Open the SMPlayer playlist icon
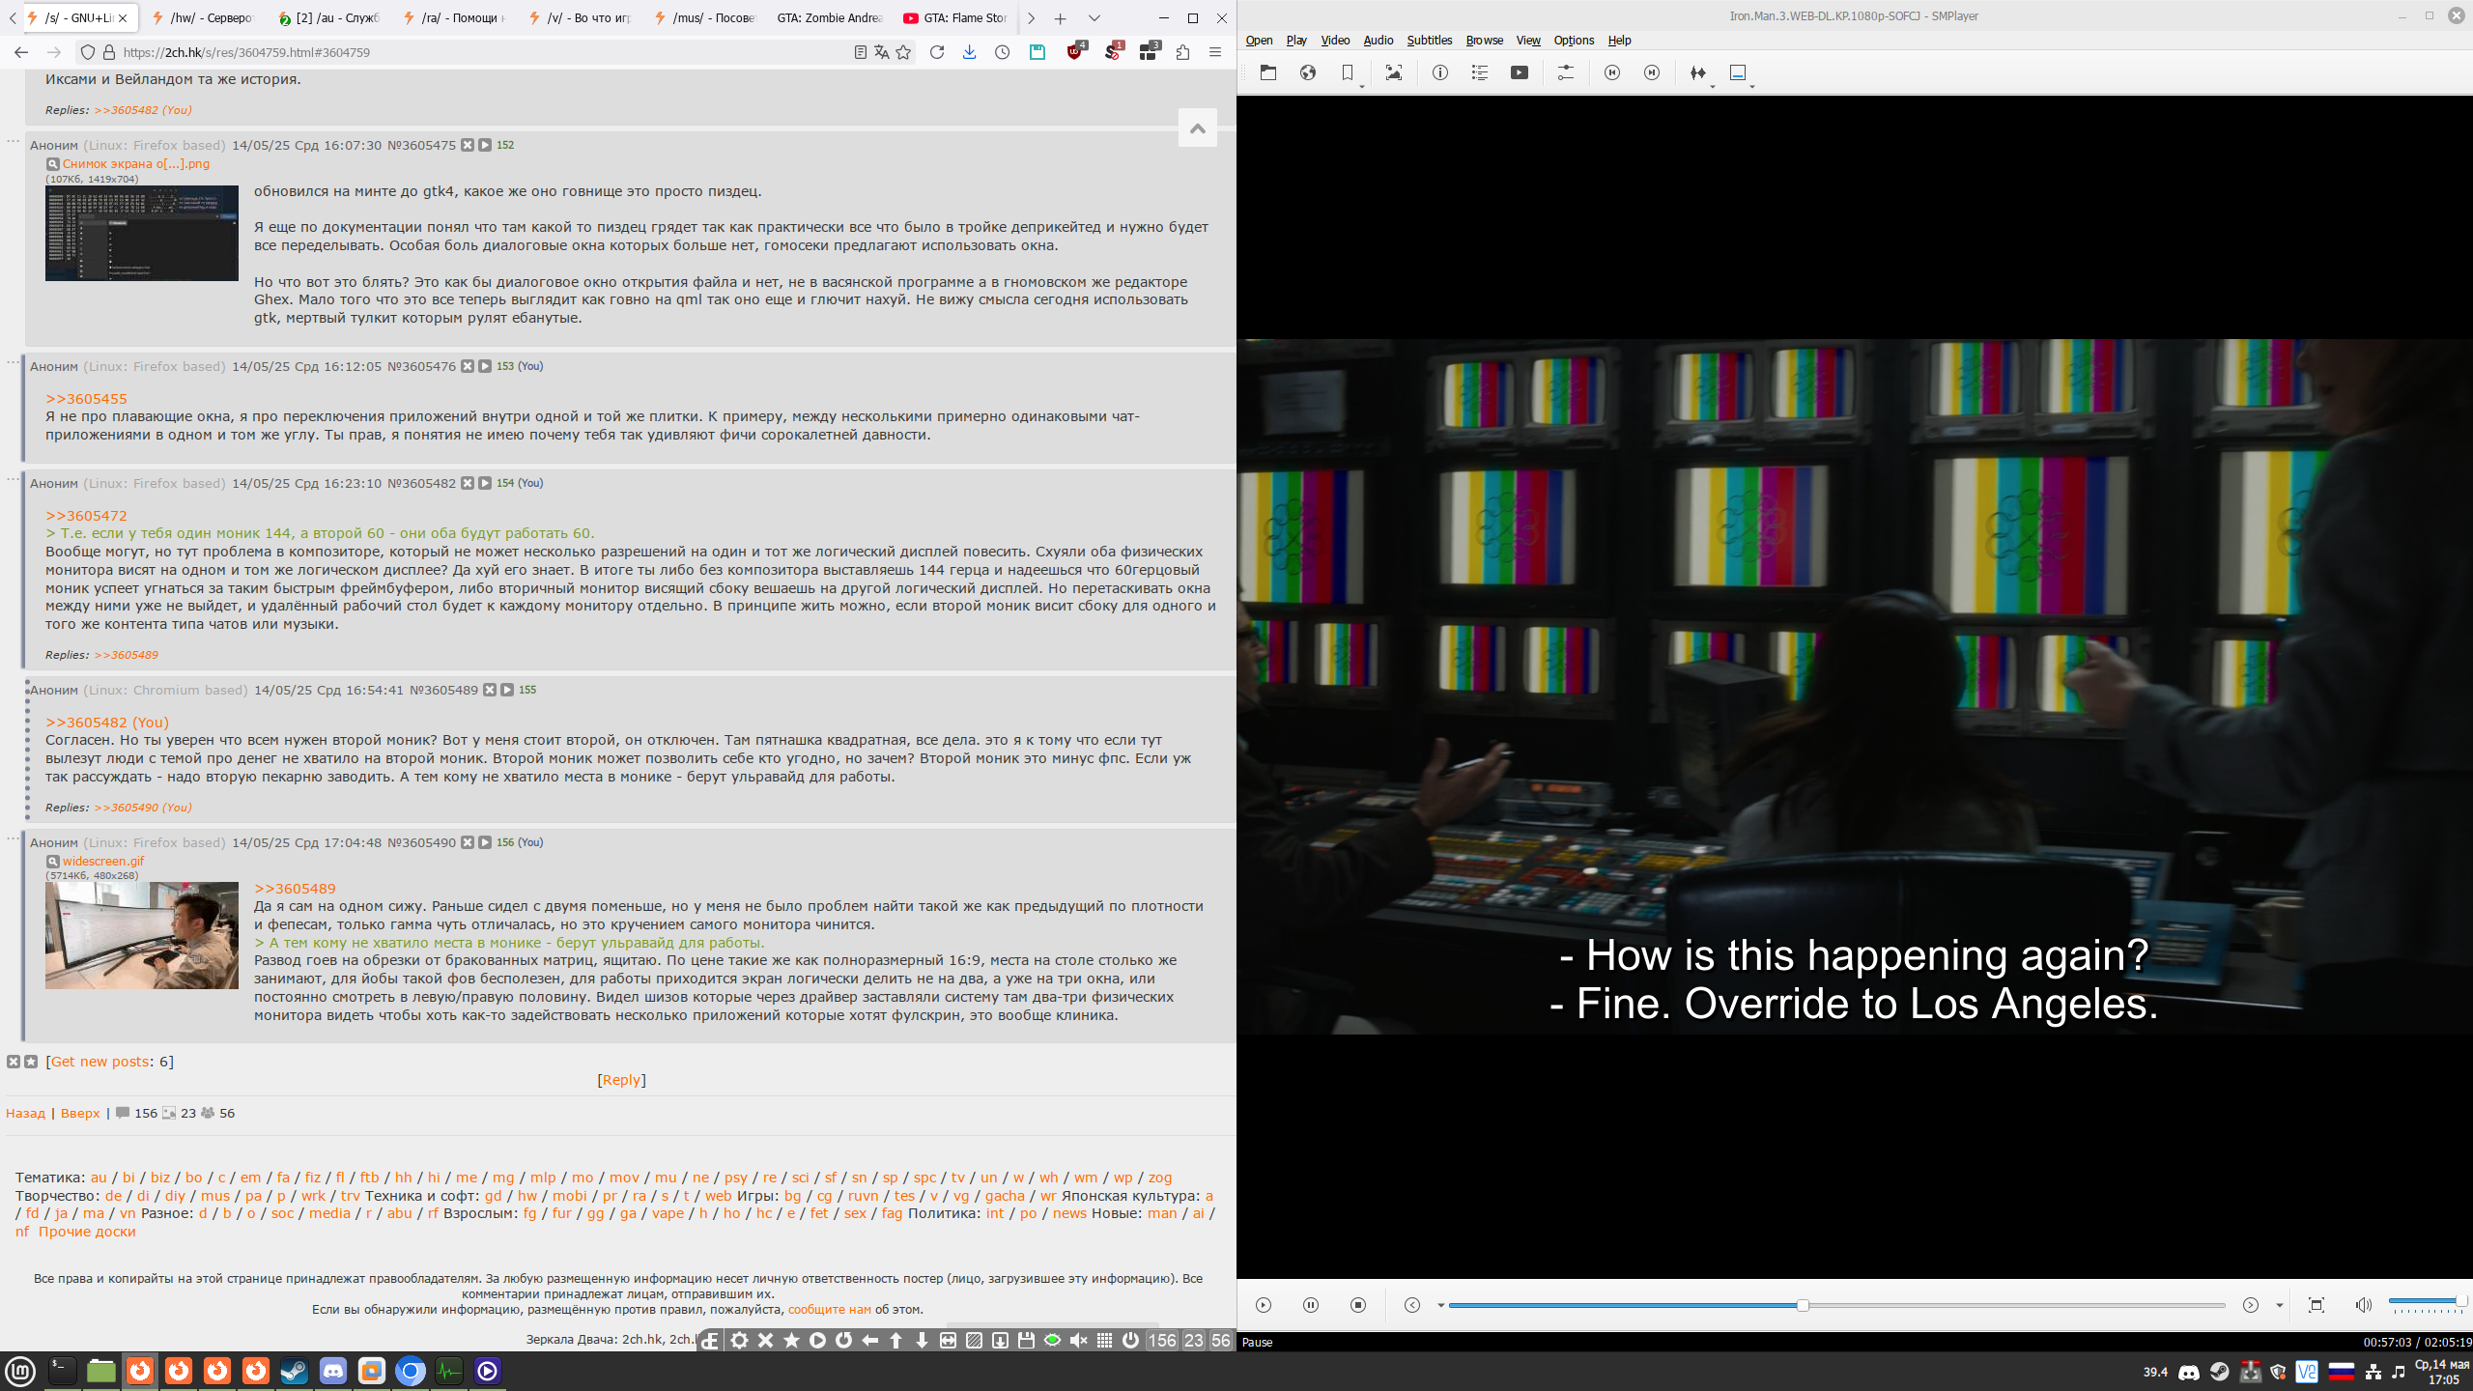This screenshot has height=1391, width=2473. [1479, 72]
